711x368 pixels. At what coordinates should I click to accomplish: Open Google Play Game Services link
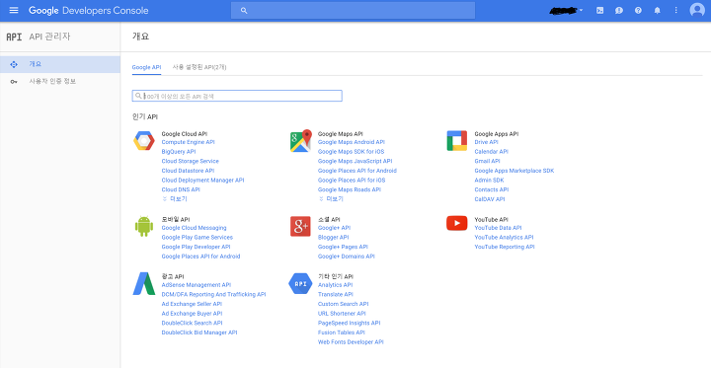(197, 238)
